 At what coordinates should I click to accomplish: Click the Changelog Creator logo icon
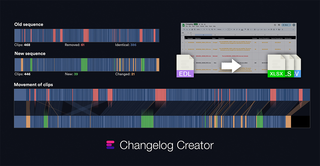pos(110,145)
